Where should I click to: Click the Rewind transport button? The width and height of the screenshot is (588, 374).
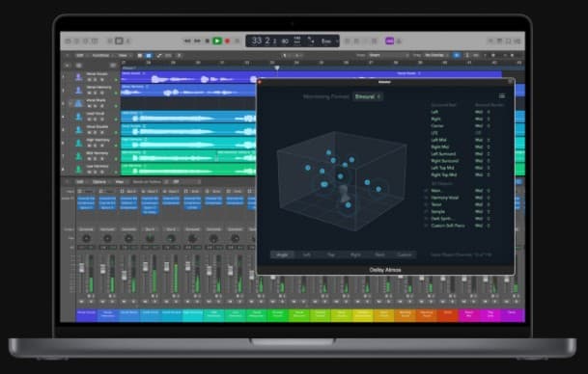pyautogui.click(x=187, y=40)
